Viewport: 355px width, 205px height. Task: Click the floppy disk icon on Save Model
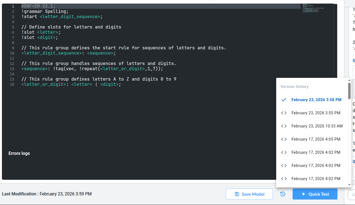coord(237,194)
